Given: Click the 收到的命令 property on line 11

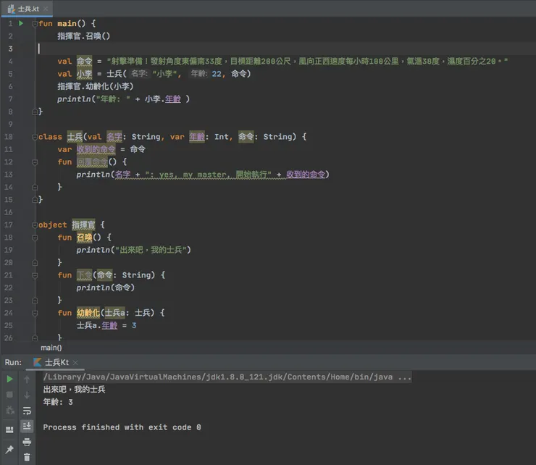Looking at the screenshot, I should click(x=96, y=149).
